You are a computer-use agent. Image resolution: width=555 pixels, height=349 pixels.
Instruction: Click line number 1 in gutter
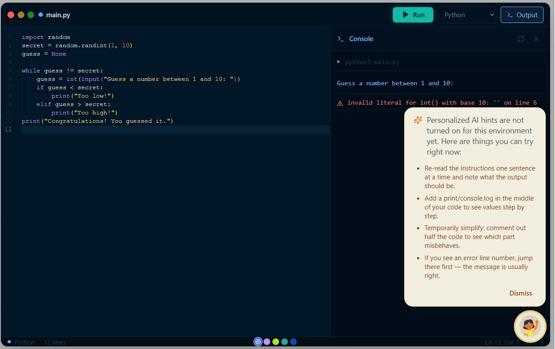[x=10, y=37]
